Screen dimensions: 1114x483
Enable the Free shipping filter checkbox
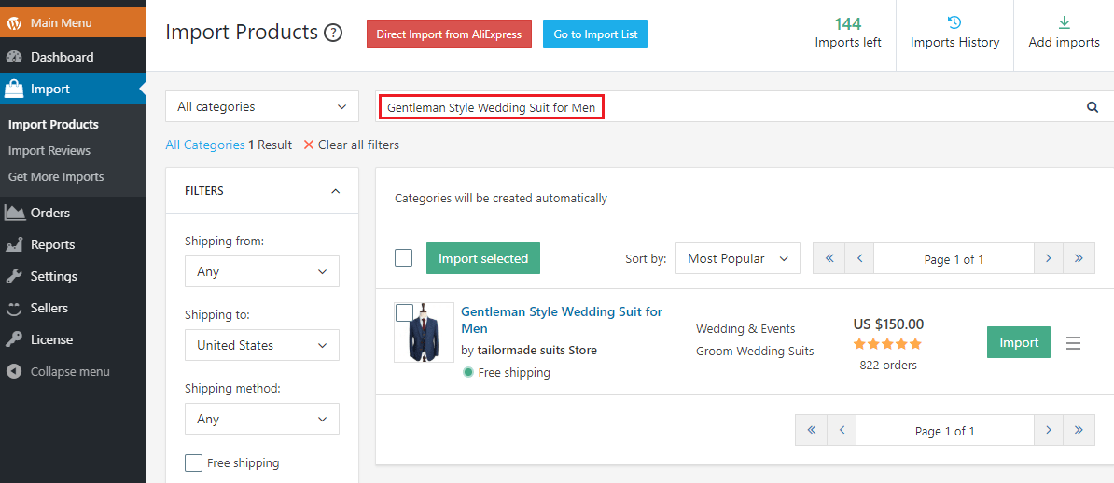(x=194, y=462)
